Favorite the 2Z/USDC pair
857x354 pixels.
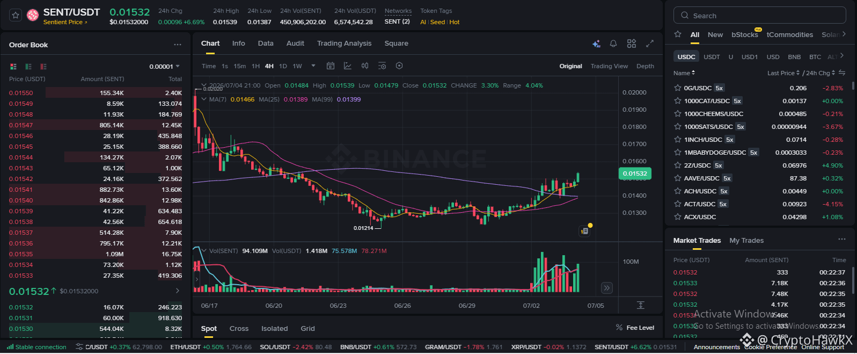tap(678, 165)
